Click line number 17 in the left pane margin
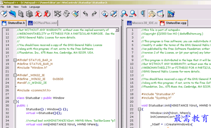 point(7,56)
